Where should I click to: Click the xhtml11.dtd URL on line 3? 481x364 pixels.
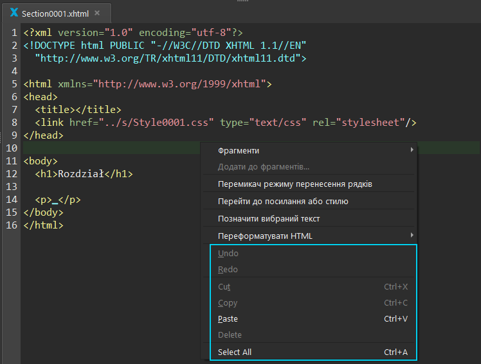tap(170, 58)
